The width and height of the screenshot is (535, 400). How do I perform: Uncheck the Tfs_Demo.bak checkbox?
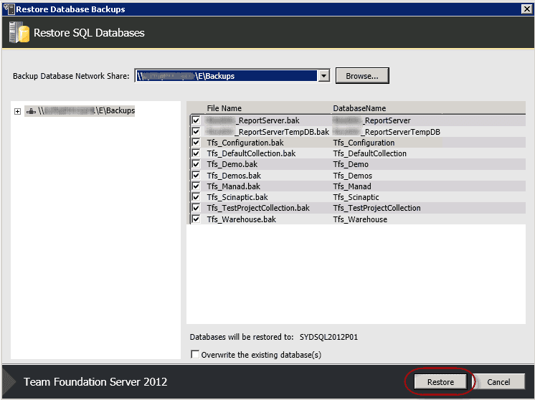pyautogui.click(x=196, y=164)
